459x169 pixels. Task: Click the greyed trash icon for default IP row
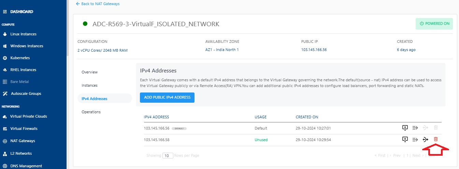point(436,128)
